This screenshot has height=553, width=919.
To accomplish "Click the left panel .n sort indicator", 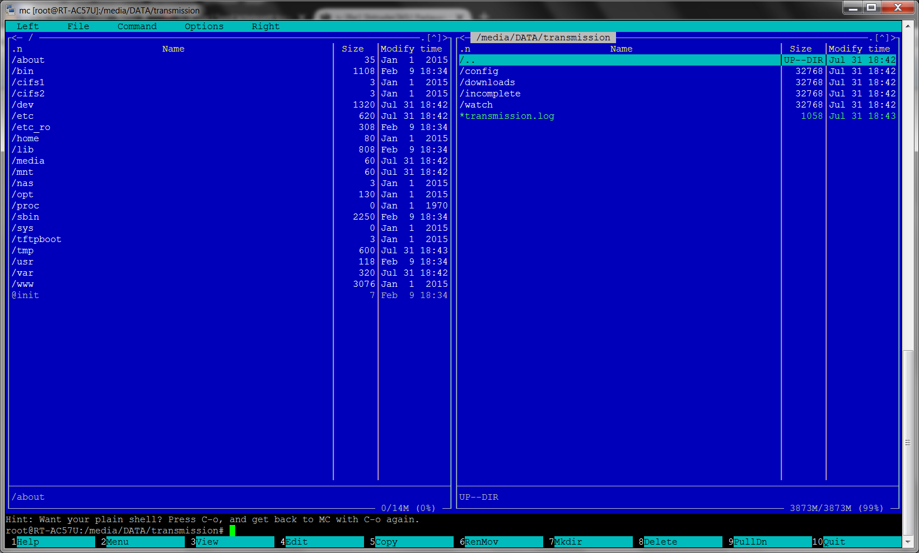I will 17,49.
